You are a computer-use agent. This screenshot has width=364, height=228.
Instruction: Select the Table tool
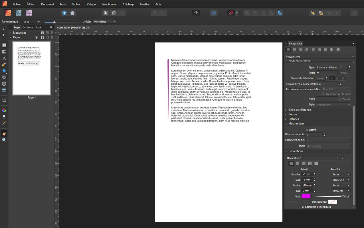4,52
